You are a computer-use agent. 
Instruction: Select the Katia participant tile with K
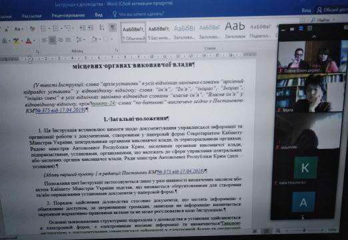pos(305,168)
